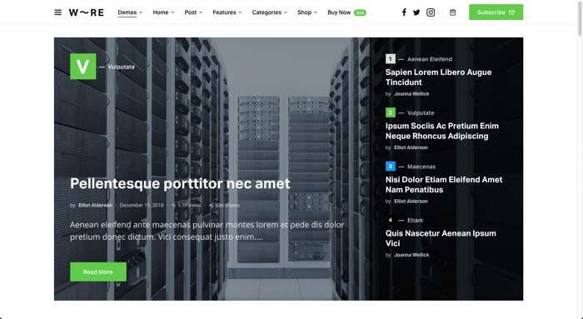Image resolution: width=583 pixels, height=319 pixels.
Task: Open the Features menu
Action: (227, 12)
